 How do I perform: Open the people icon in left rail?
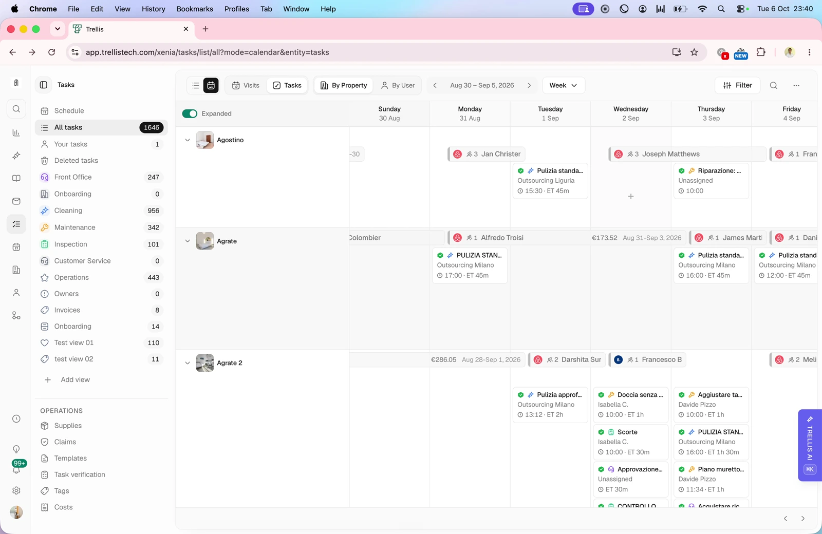coord(16,293)
